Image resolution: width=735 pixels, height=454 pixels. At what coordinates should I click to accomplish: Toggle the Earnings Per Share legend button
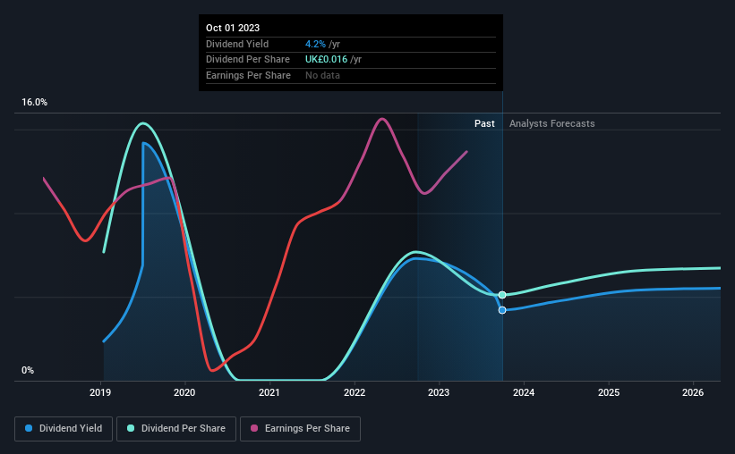click(x=300, y=429)
